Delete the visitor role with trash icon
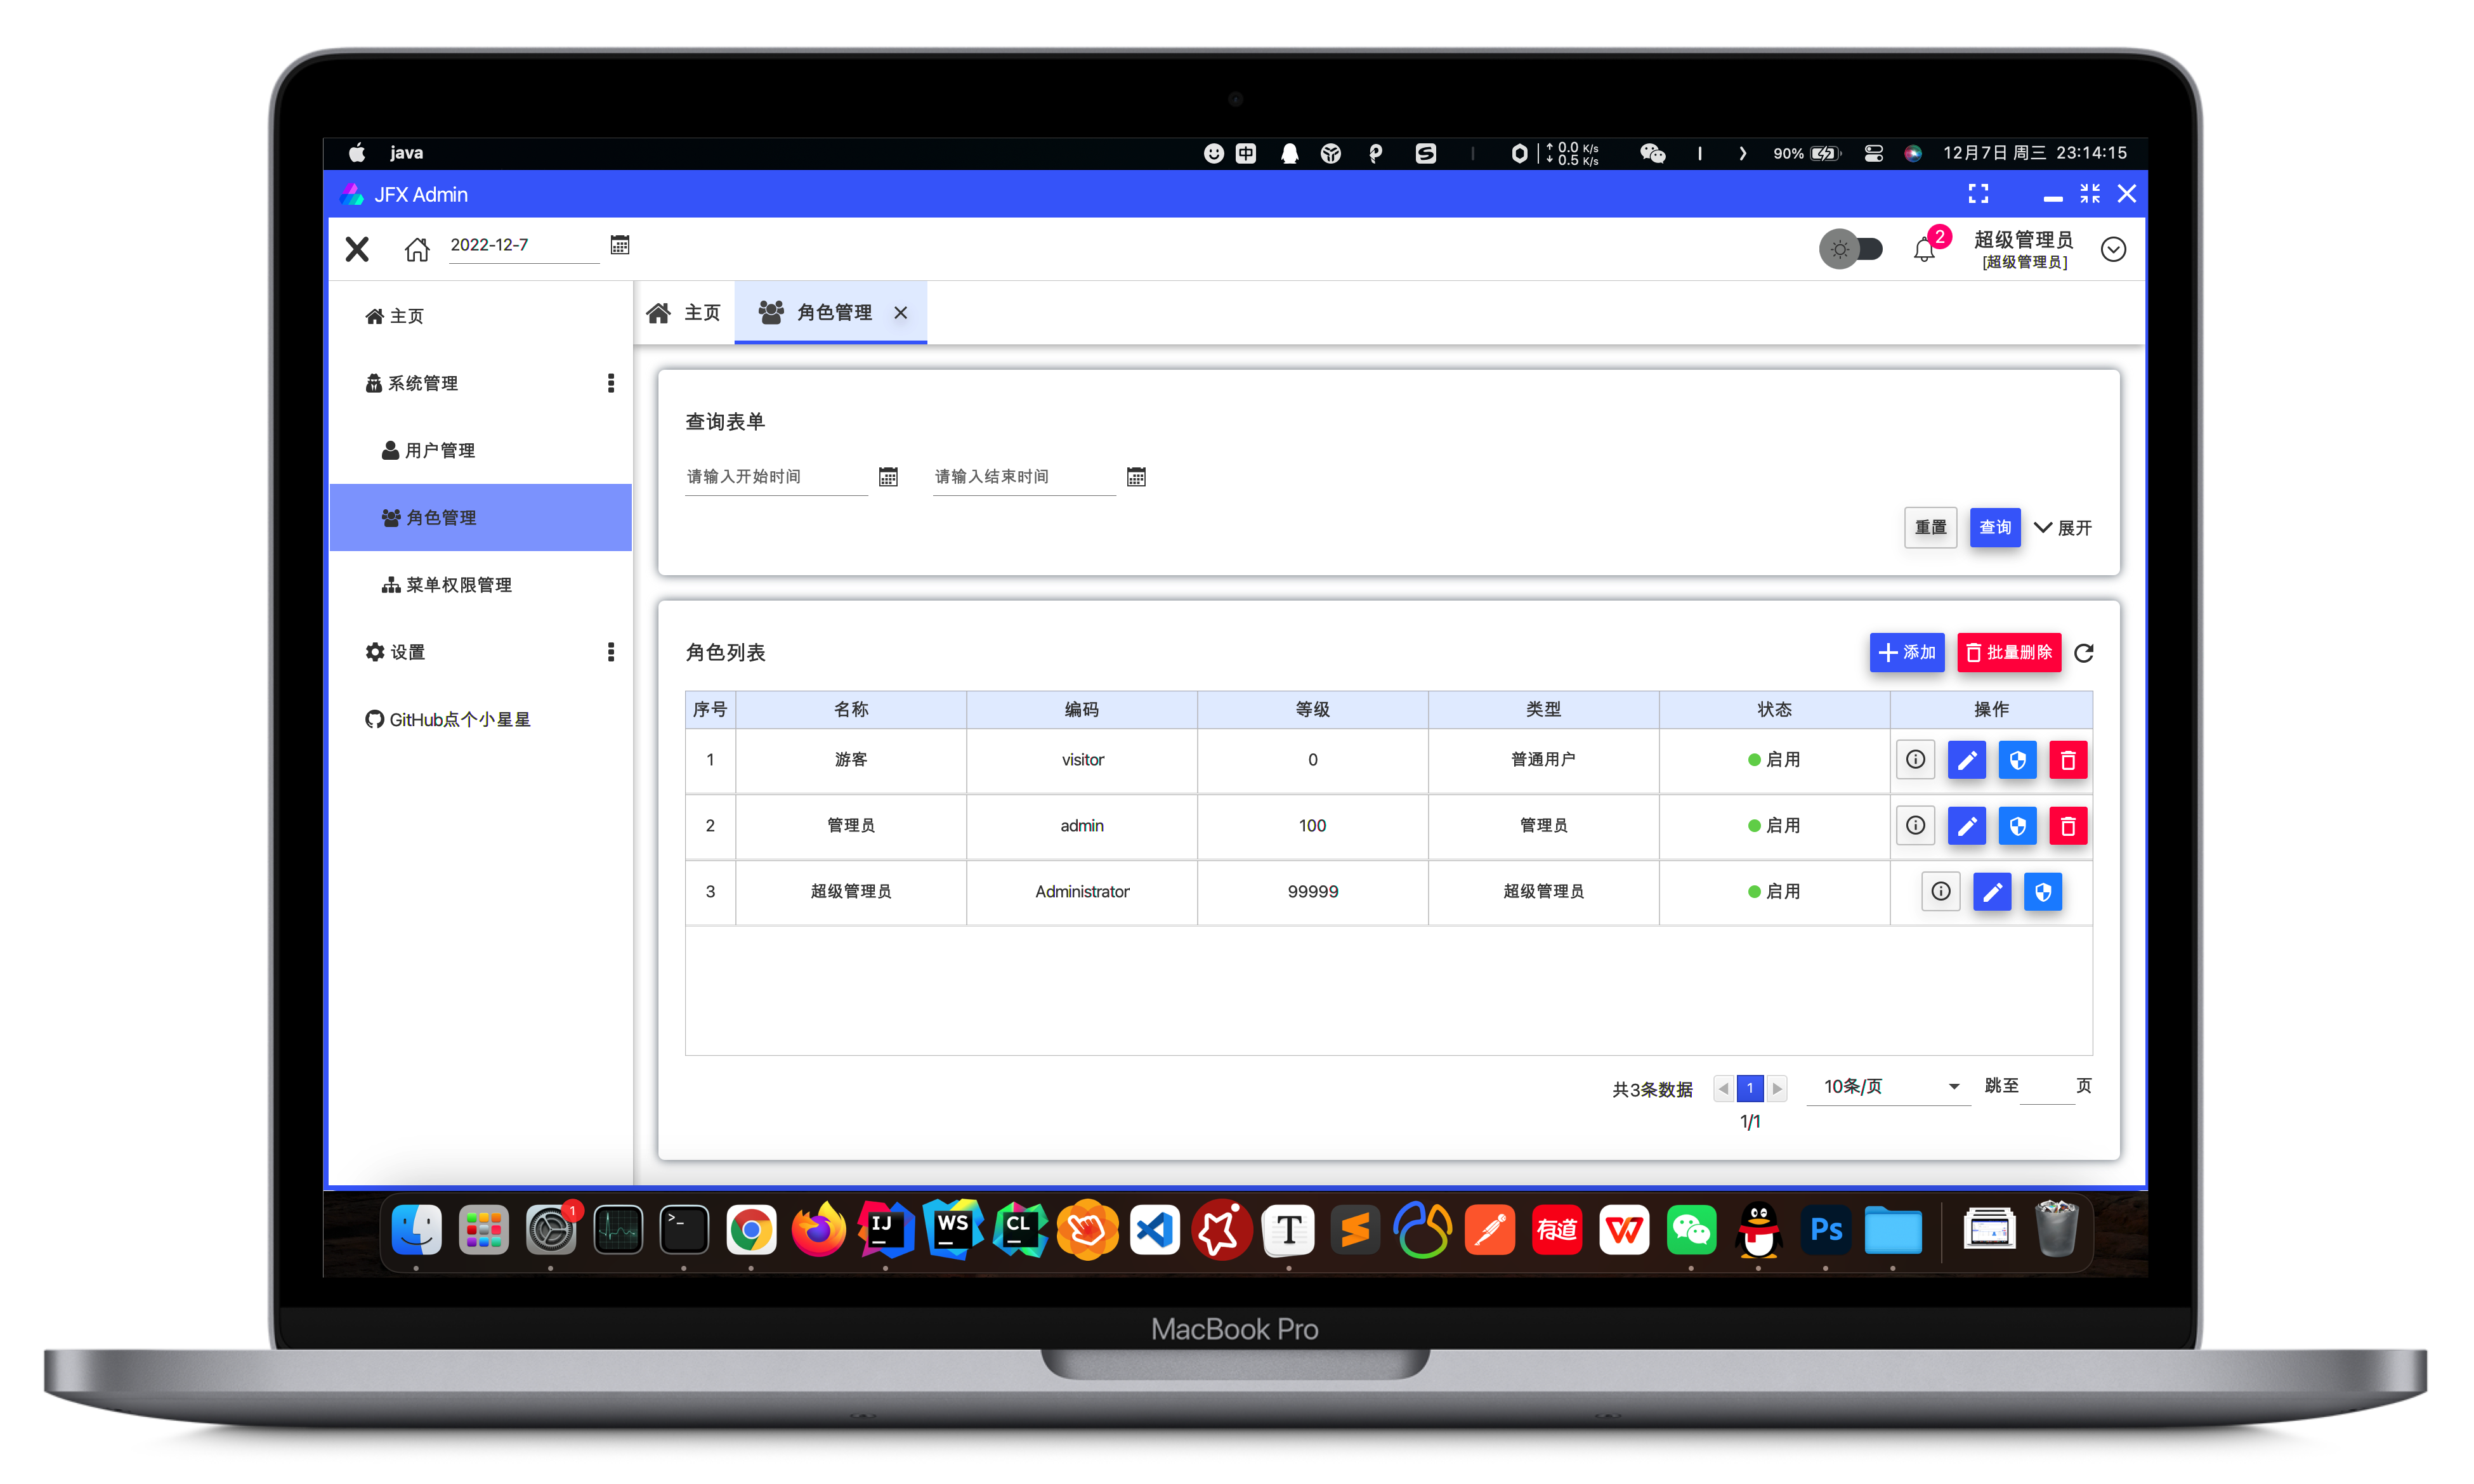The image size is (2474, 1484). (2068, 760)
